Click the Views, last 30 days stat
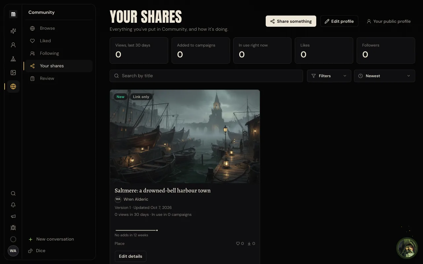Screen dimensions: 423x264 139,50
